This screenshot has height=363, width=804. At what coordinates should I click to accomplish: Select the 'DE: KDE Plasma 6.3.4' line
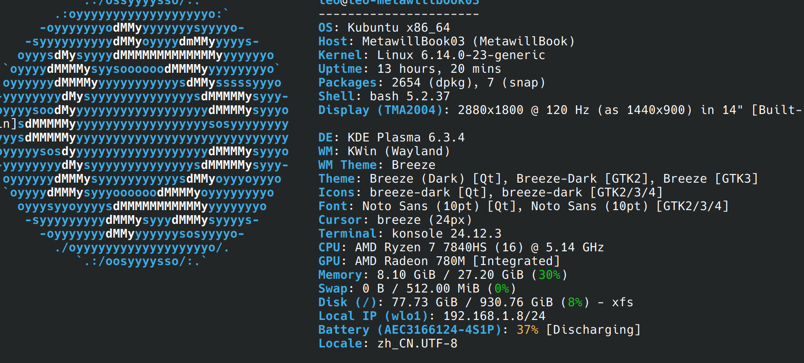(x=392, y=137)
